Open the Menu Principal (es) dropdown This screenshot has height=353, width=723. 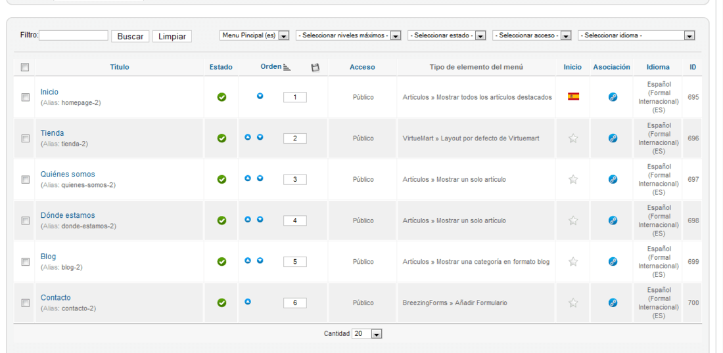(254, 35)
